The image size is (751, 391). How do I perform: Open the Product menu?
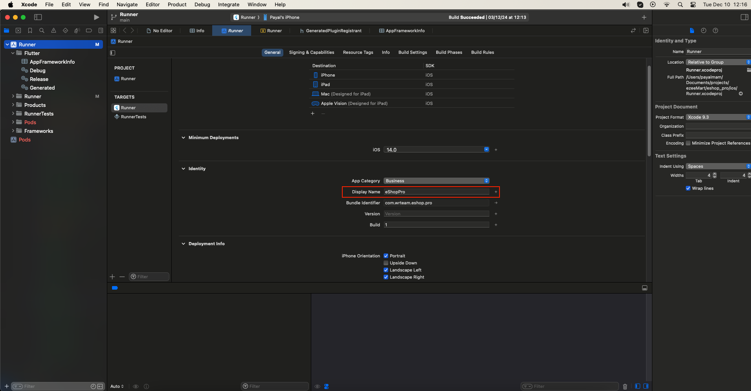point(177,5)
